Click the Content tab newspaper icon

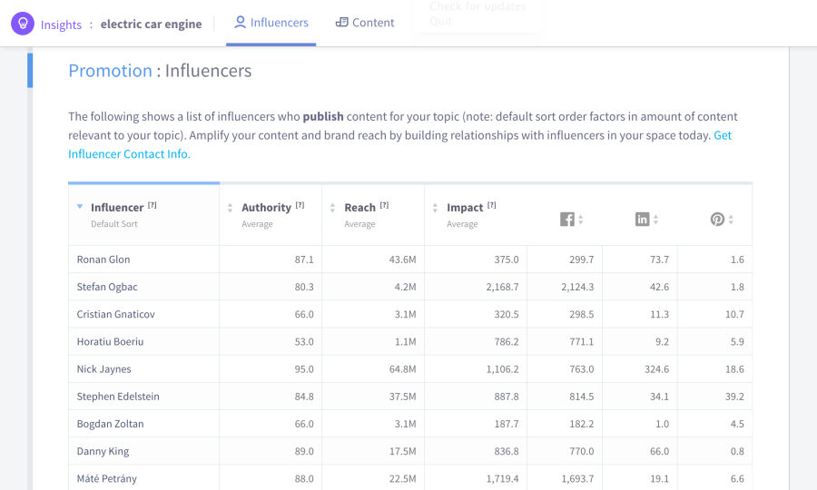(341, 23)
